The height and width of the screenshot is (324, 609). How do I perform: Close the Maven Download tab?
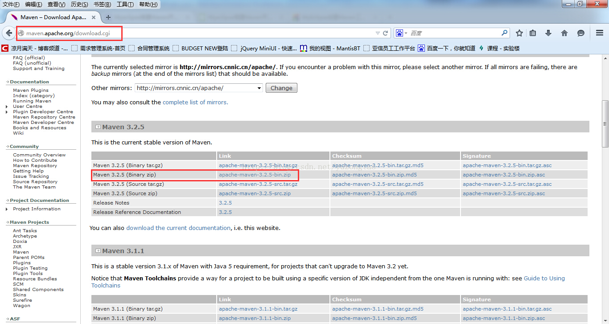pos(94,17)
